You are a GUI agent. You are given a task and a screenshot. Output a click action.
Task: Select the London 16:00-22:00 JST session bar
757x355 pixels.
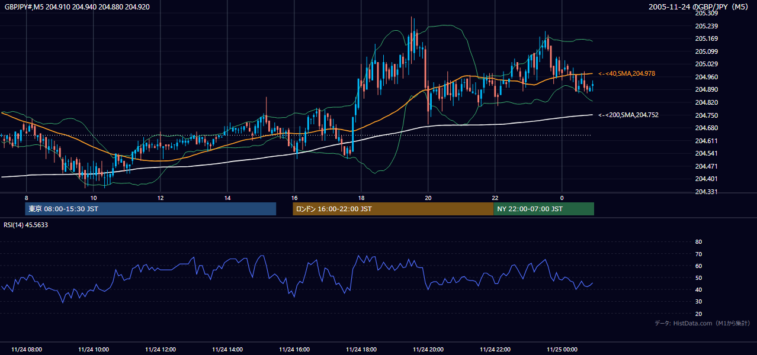pos(393,209)
